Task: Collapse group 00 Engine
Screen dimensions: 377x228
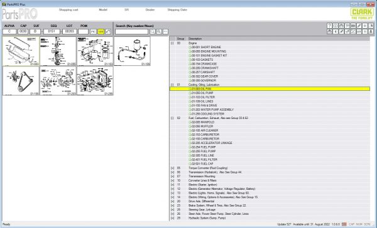Action: 172,43
